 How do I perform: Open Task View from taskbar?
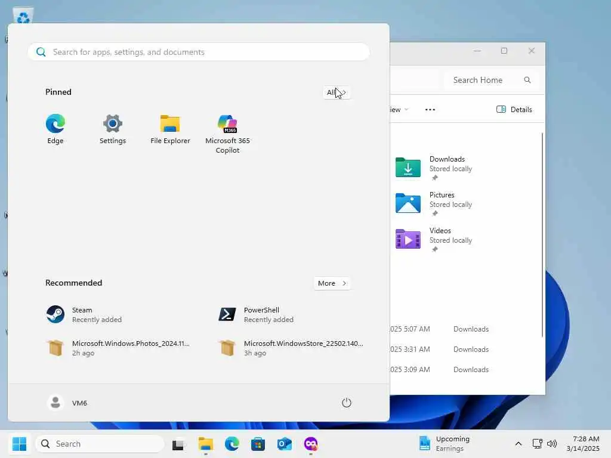click(178, 444)
